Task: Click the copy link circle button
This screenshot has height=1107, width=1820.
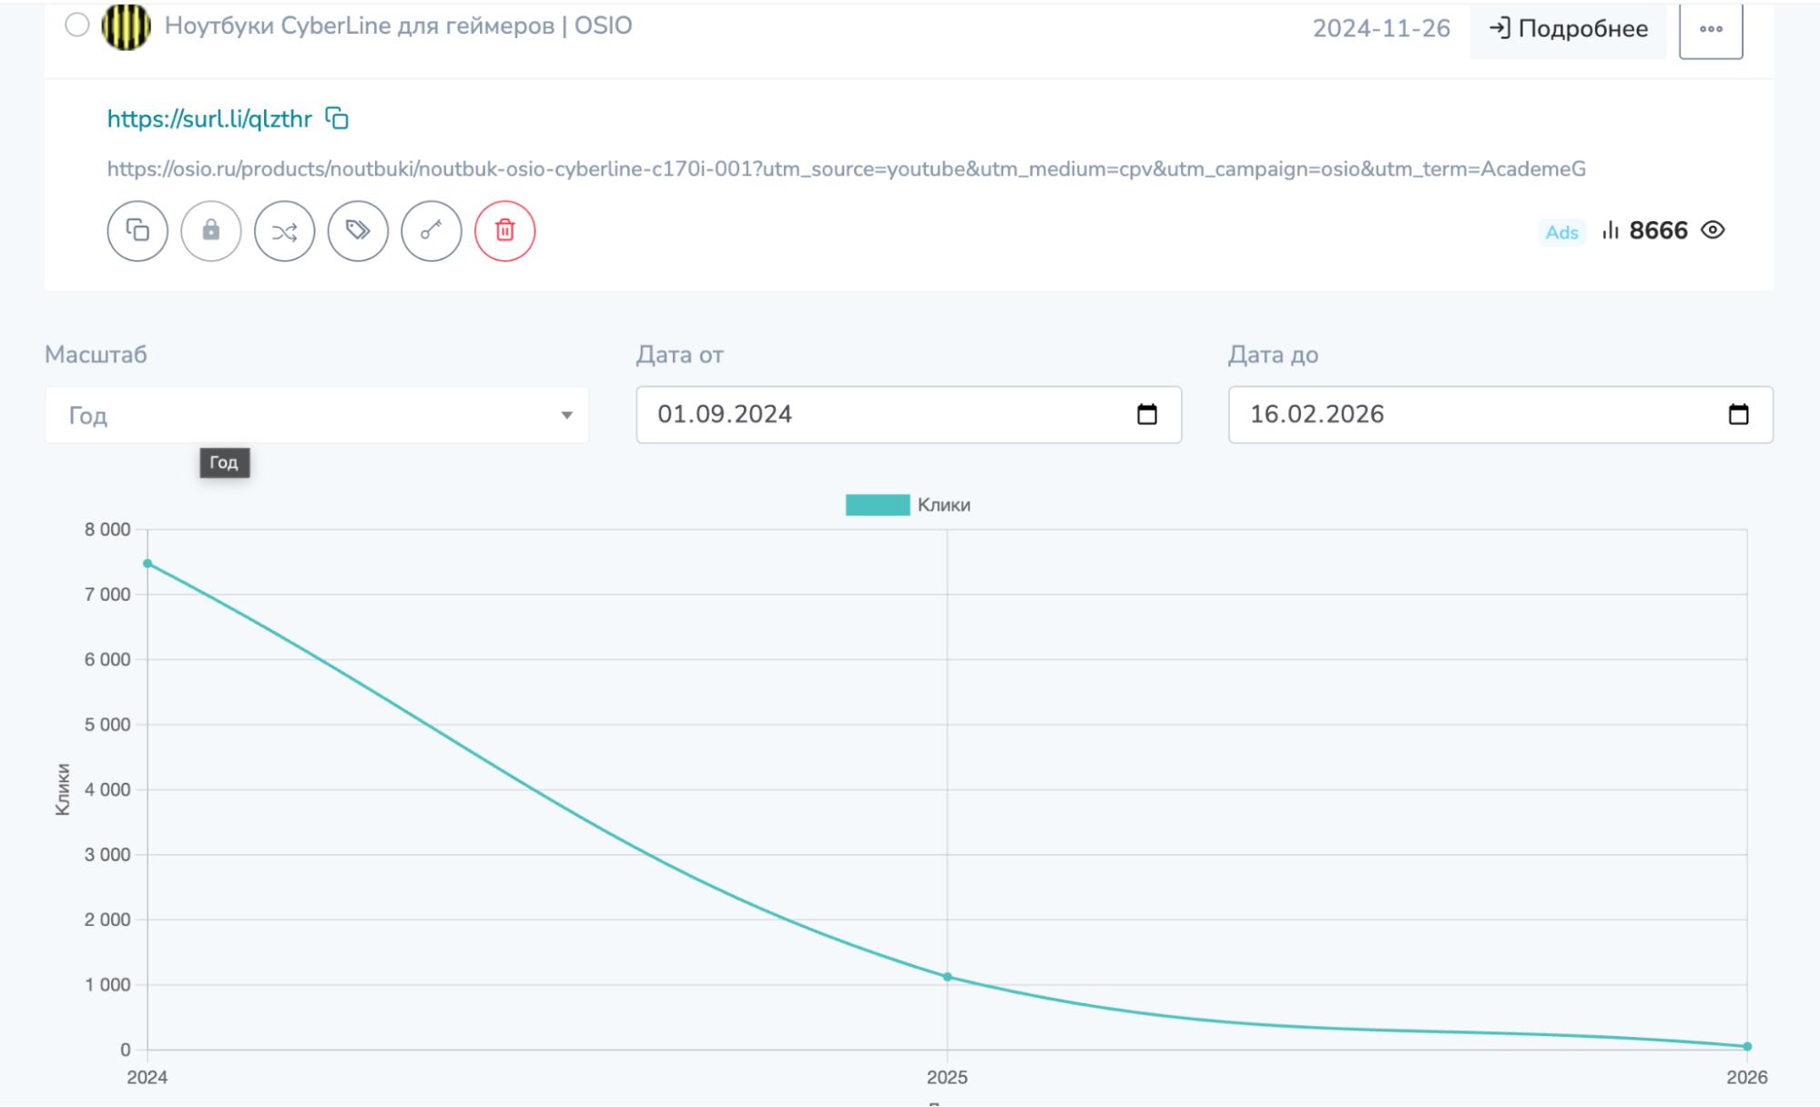Action: (137, 230)
